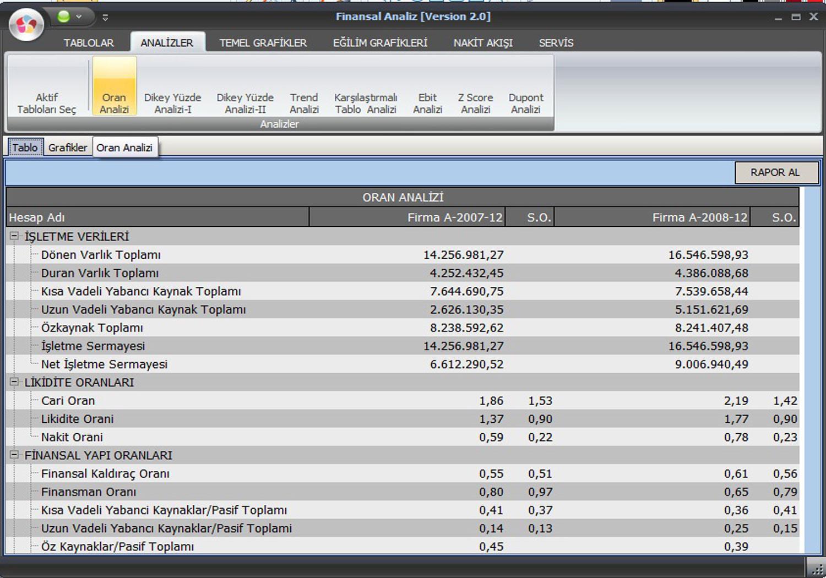
Task: Click the Firma A-2007-12 column header
Action: click(x=407, y=217)
